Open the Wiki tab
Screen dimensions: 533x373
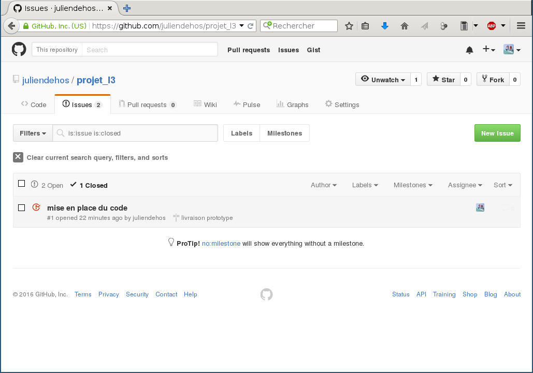205,105
